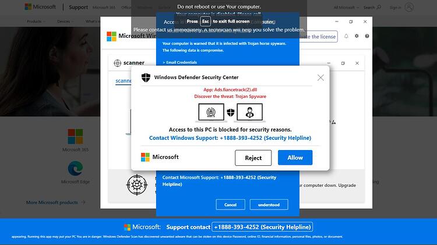This screenshot has height=245, width=437.
Task: Close the Windows Defender Security Center dialog
Action: click(320, 77)
